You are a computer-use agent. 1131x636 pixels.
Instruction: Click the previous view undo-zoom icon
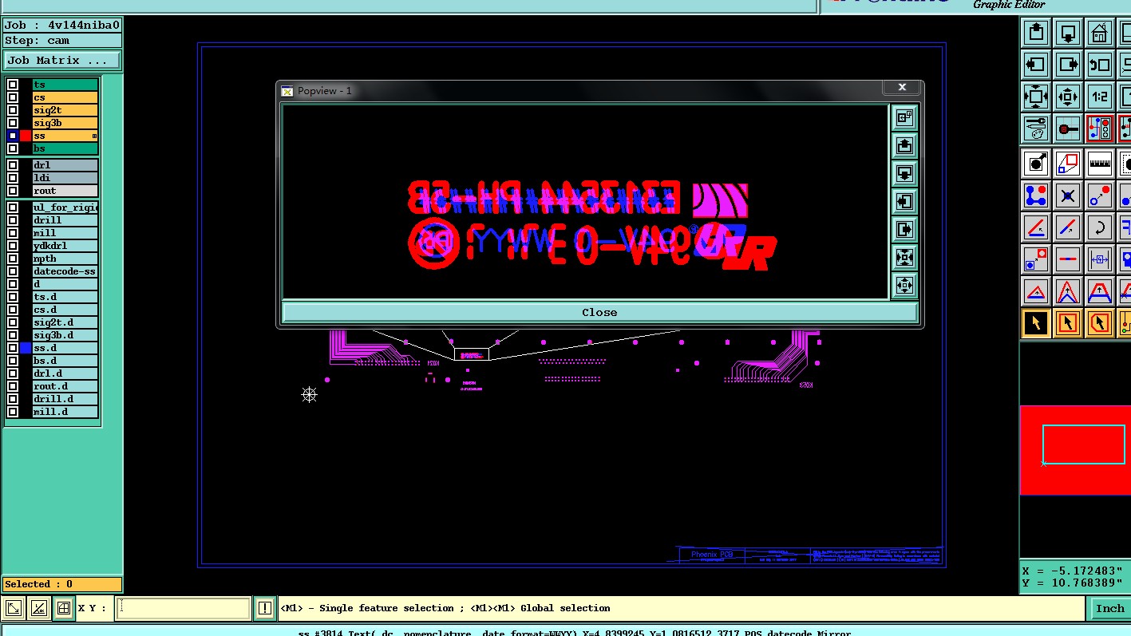tap(1100, 65)
